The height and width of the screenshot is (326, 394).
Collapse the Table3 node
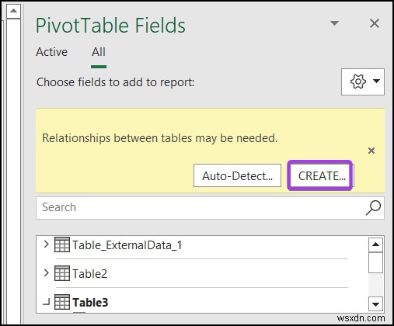coord(46,302)
